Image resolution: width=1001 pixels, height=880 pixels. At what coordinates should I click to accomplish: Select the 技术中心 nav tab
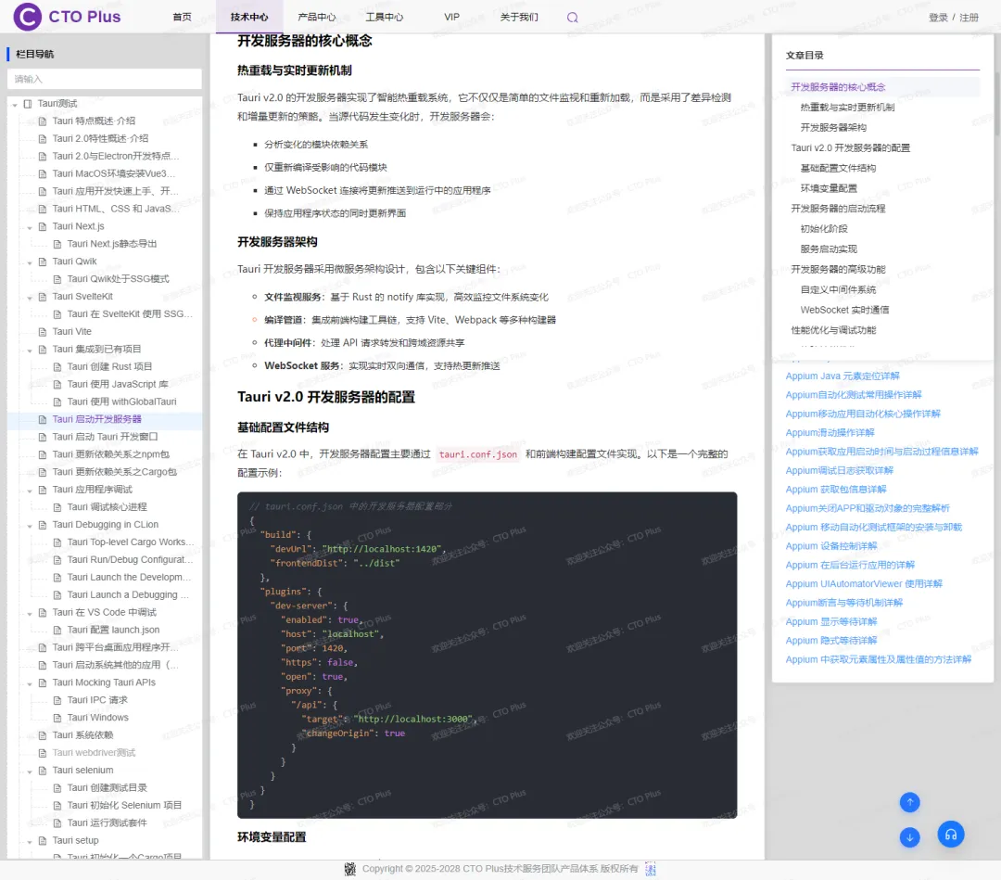tap(249, 18)
